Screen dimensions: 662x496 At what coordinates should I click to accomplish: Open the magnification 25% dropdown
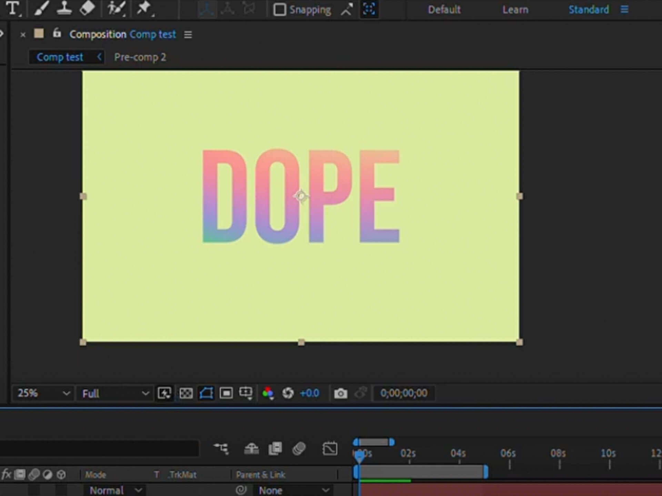42,393
